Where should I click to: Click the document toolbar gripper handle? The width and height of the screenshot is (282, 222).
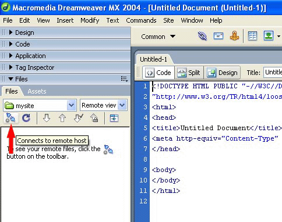(138, 72)
